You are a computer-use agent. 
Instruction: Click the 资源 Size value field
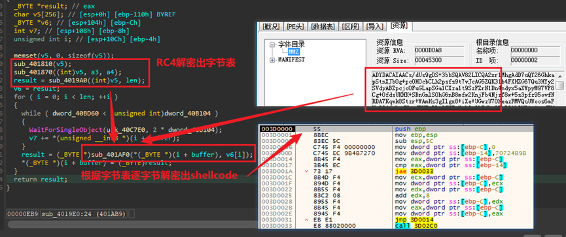pyautogui.click(x=438, y=60)
